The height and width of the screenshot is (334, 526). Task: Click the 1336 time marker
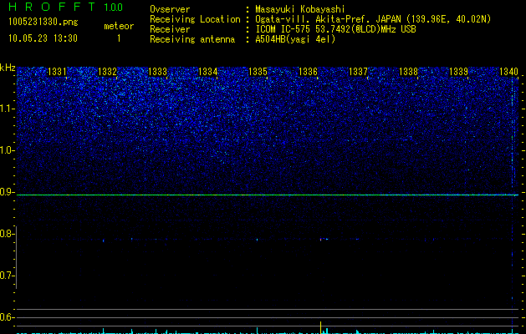point(308,72)
